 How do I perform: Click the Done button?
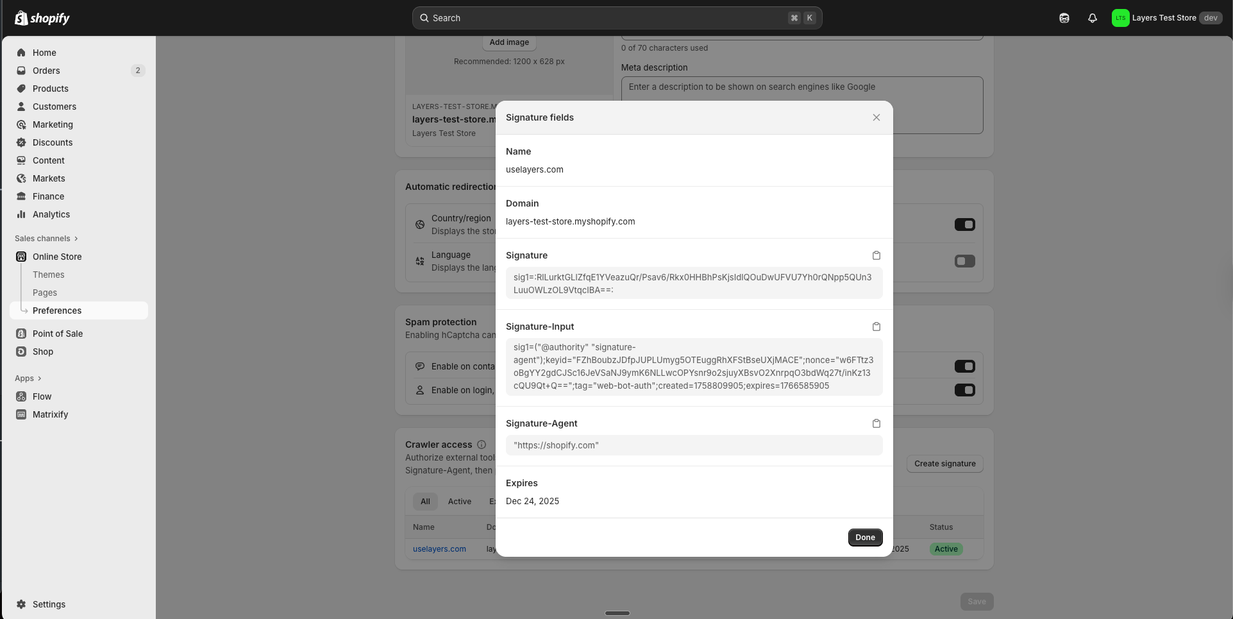864,537
